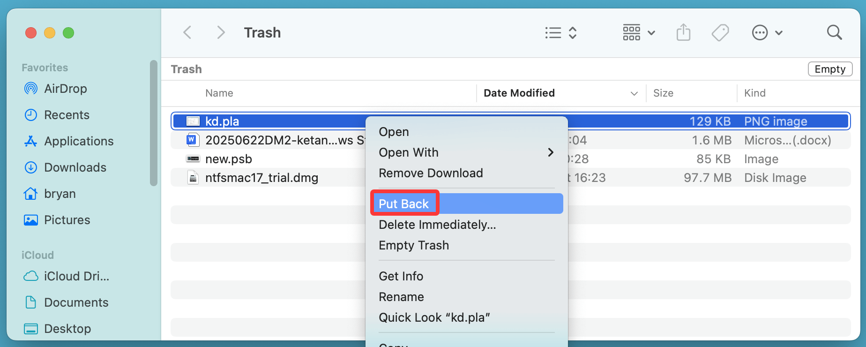Viewport: 866px width, 347px height.
Task: Open Documents in the sidebar
Action: pos(76,302)
